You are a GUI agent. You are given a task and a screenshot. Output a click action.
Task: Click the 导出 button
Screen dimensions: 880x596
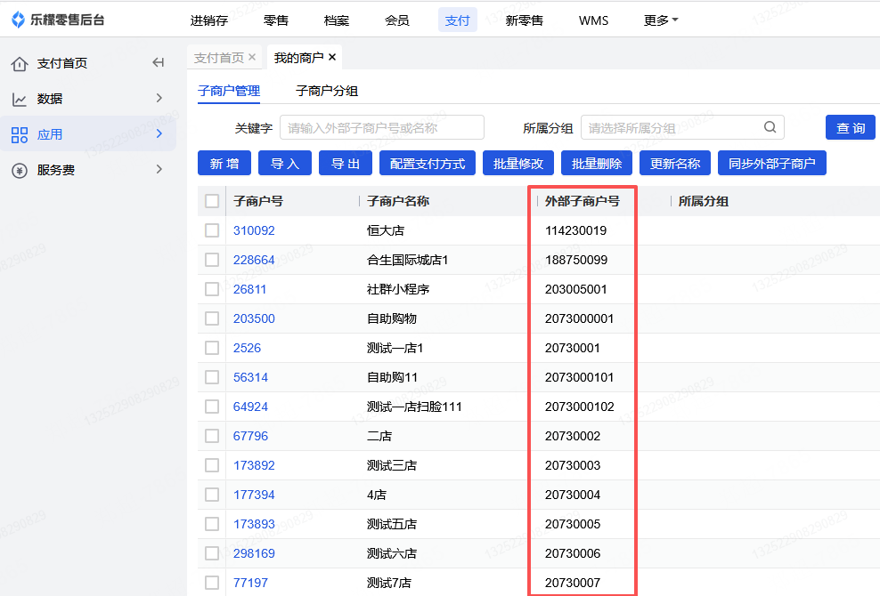[x=346, y=163]
